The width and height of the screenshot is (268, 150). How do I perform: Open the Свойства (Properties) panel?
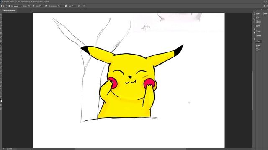coord(259,32)
